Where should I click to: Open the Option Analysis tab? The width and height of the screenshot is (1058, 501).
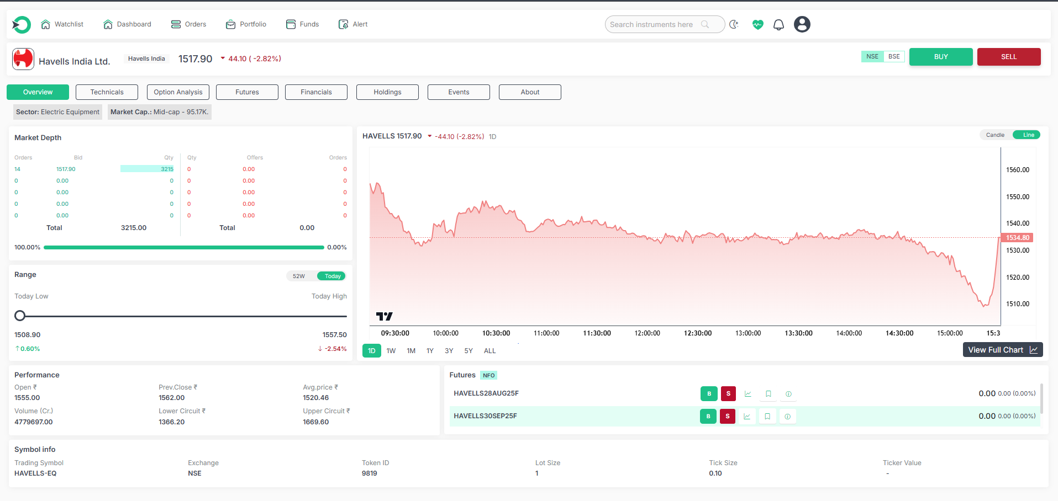pos(178,92)
